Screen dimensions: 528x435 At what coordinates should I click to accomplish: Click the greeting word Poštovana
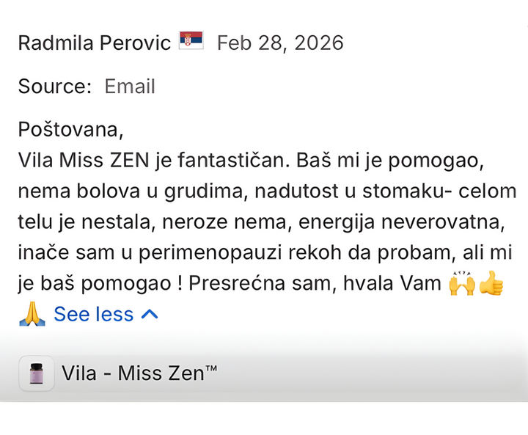(70, 130)
